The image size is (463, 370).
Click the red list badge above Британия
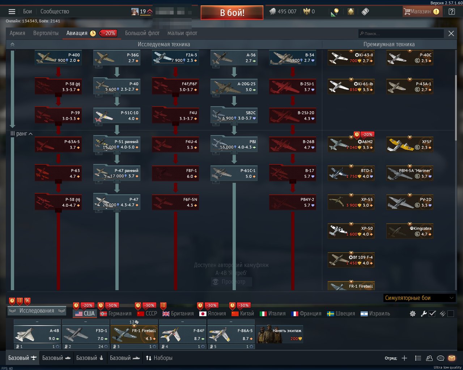163,306
